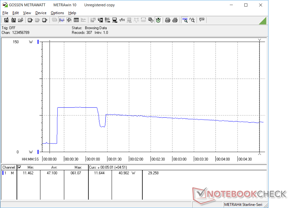This screenshot has height=208, width=289.
Task: Click the blue channel 1 color indicator in table
Action: [3, 173]
